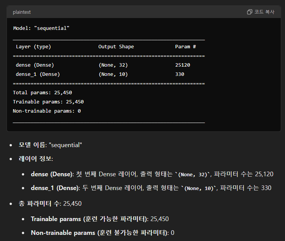The width and height of the screenshot is (285, 241).
Task: Click the 'Total params: 25,450' line
Action: click(42, 93)
